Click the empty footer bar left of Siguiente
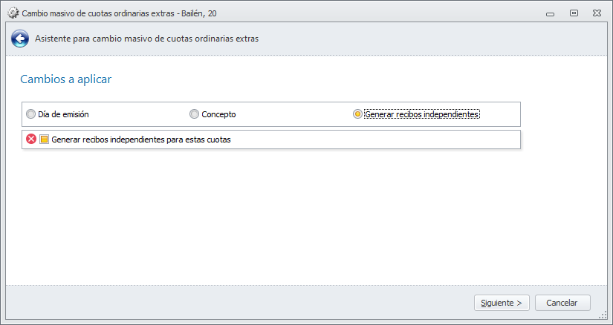Image resolution: width=613 pixels, height=325 pixels. (223, 303)
